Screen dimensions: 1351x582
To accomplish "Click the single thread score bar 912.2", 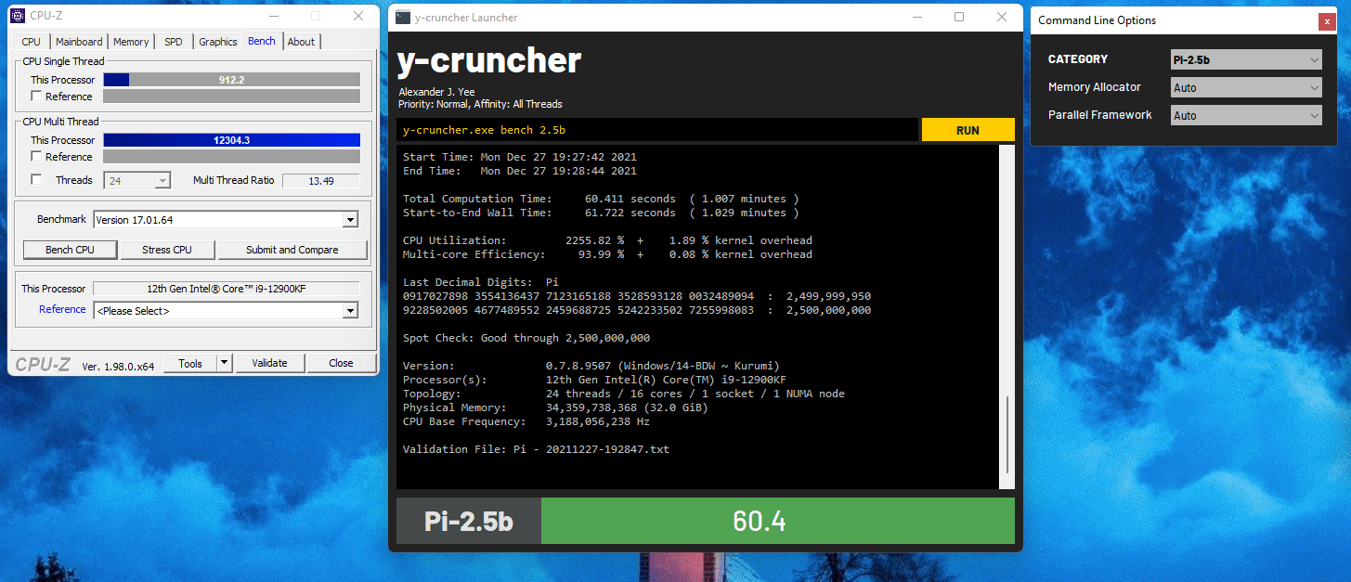I will pyautogui.click(x=231, y=80).
